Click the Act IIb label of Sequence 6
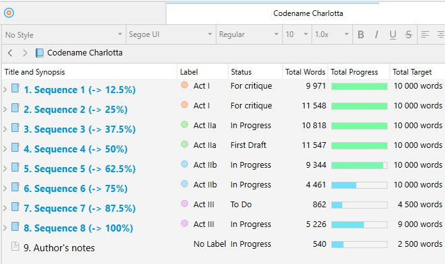This screenshot has height=264, width=445. click(x=205, y=184)
